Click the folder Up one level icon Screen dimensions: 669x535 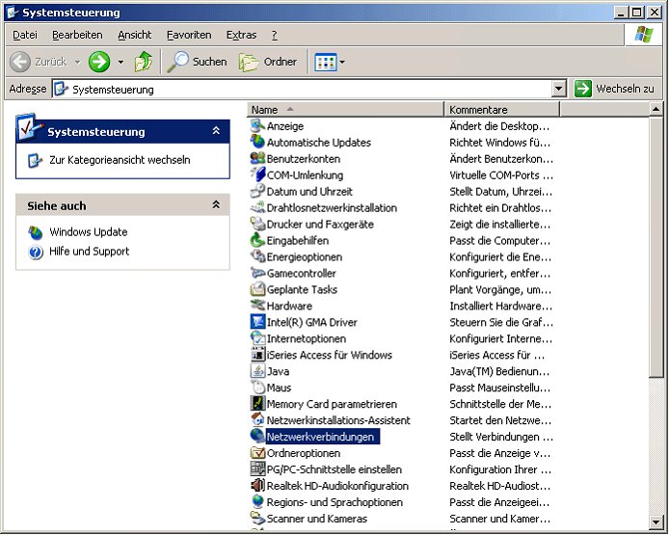pos(144,62)
